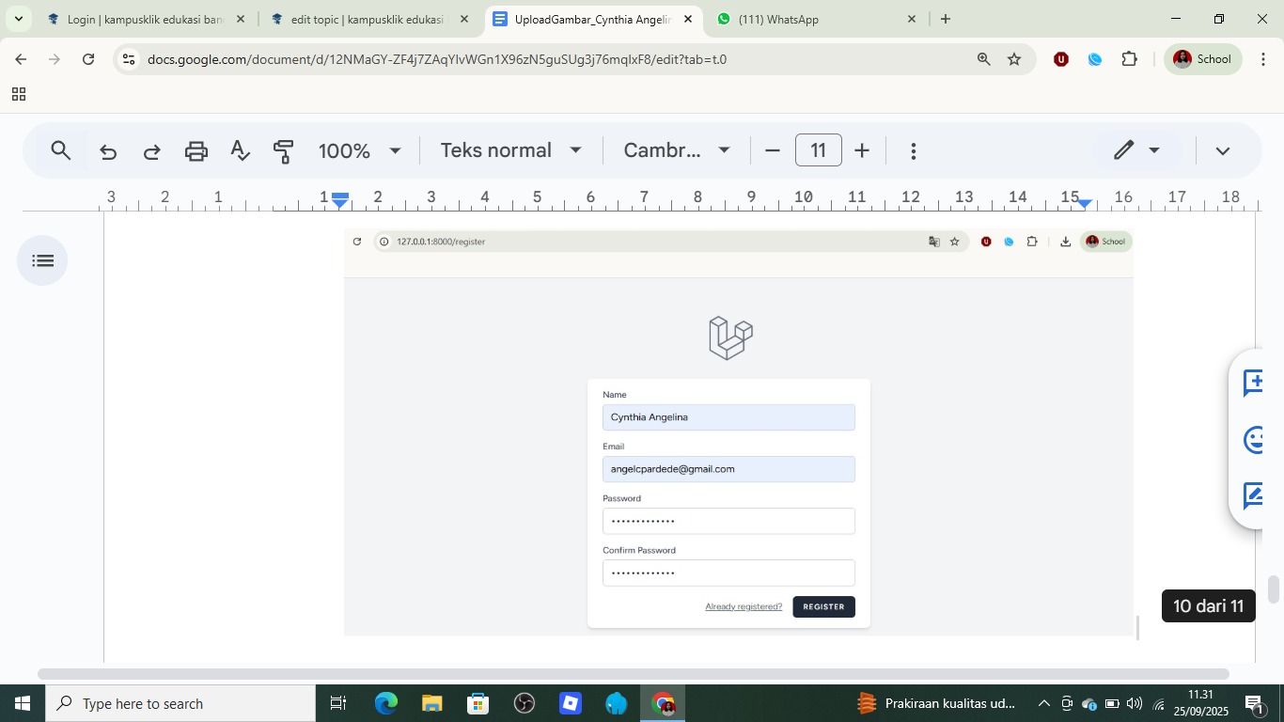Open the Extensions puzzle icon
The image size is (1284, 722).
(1129, 59)
